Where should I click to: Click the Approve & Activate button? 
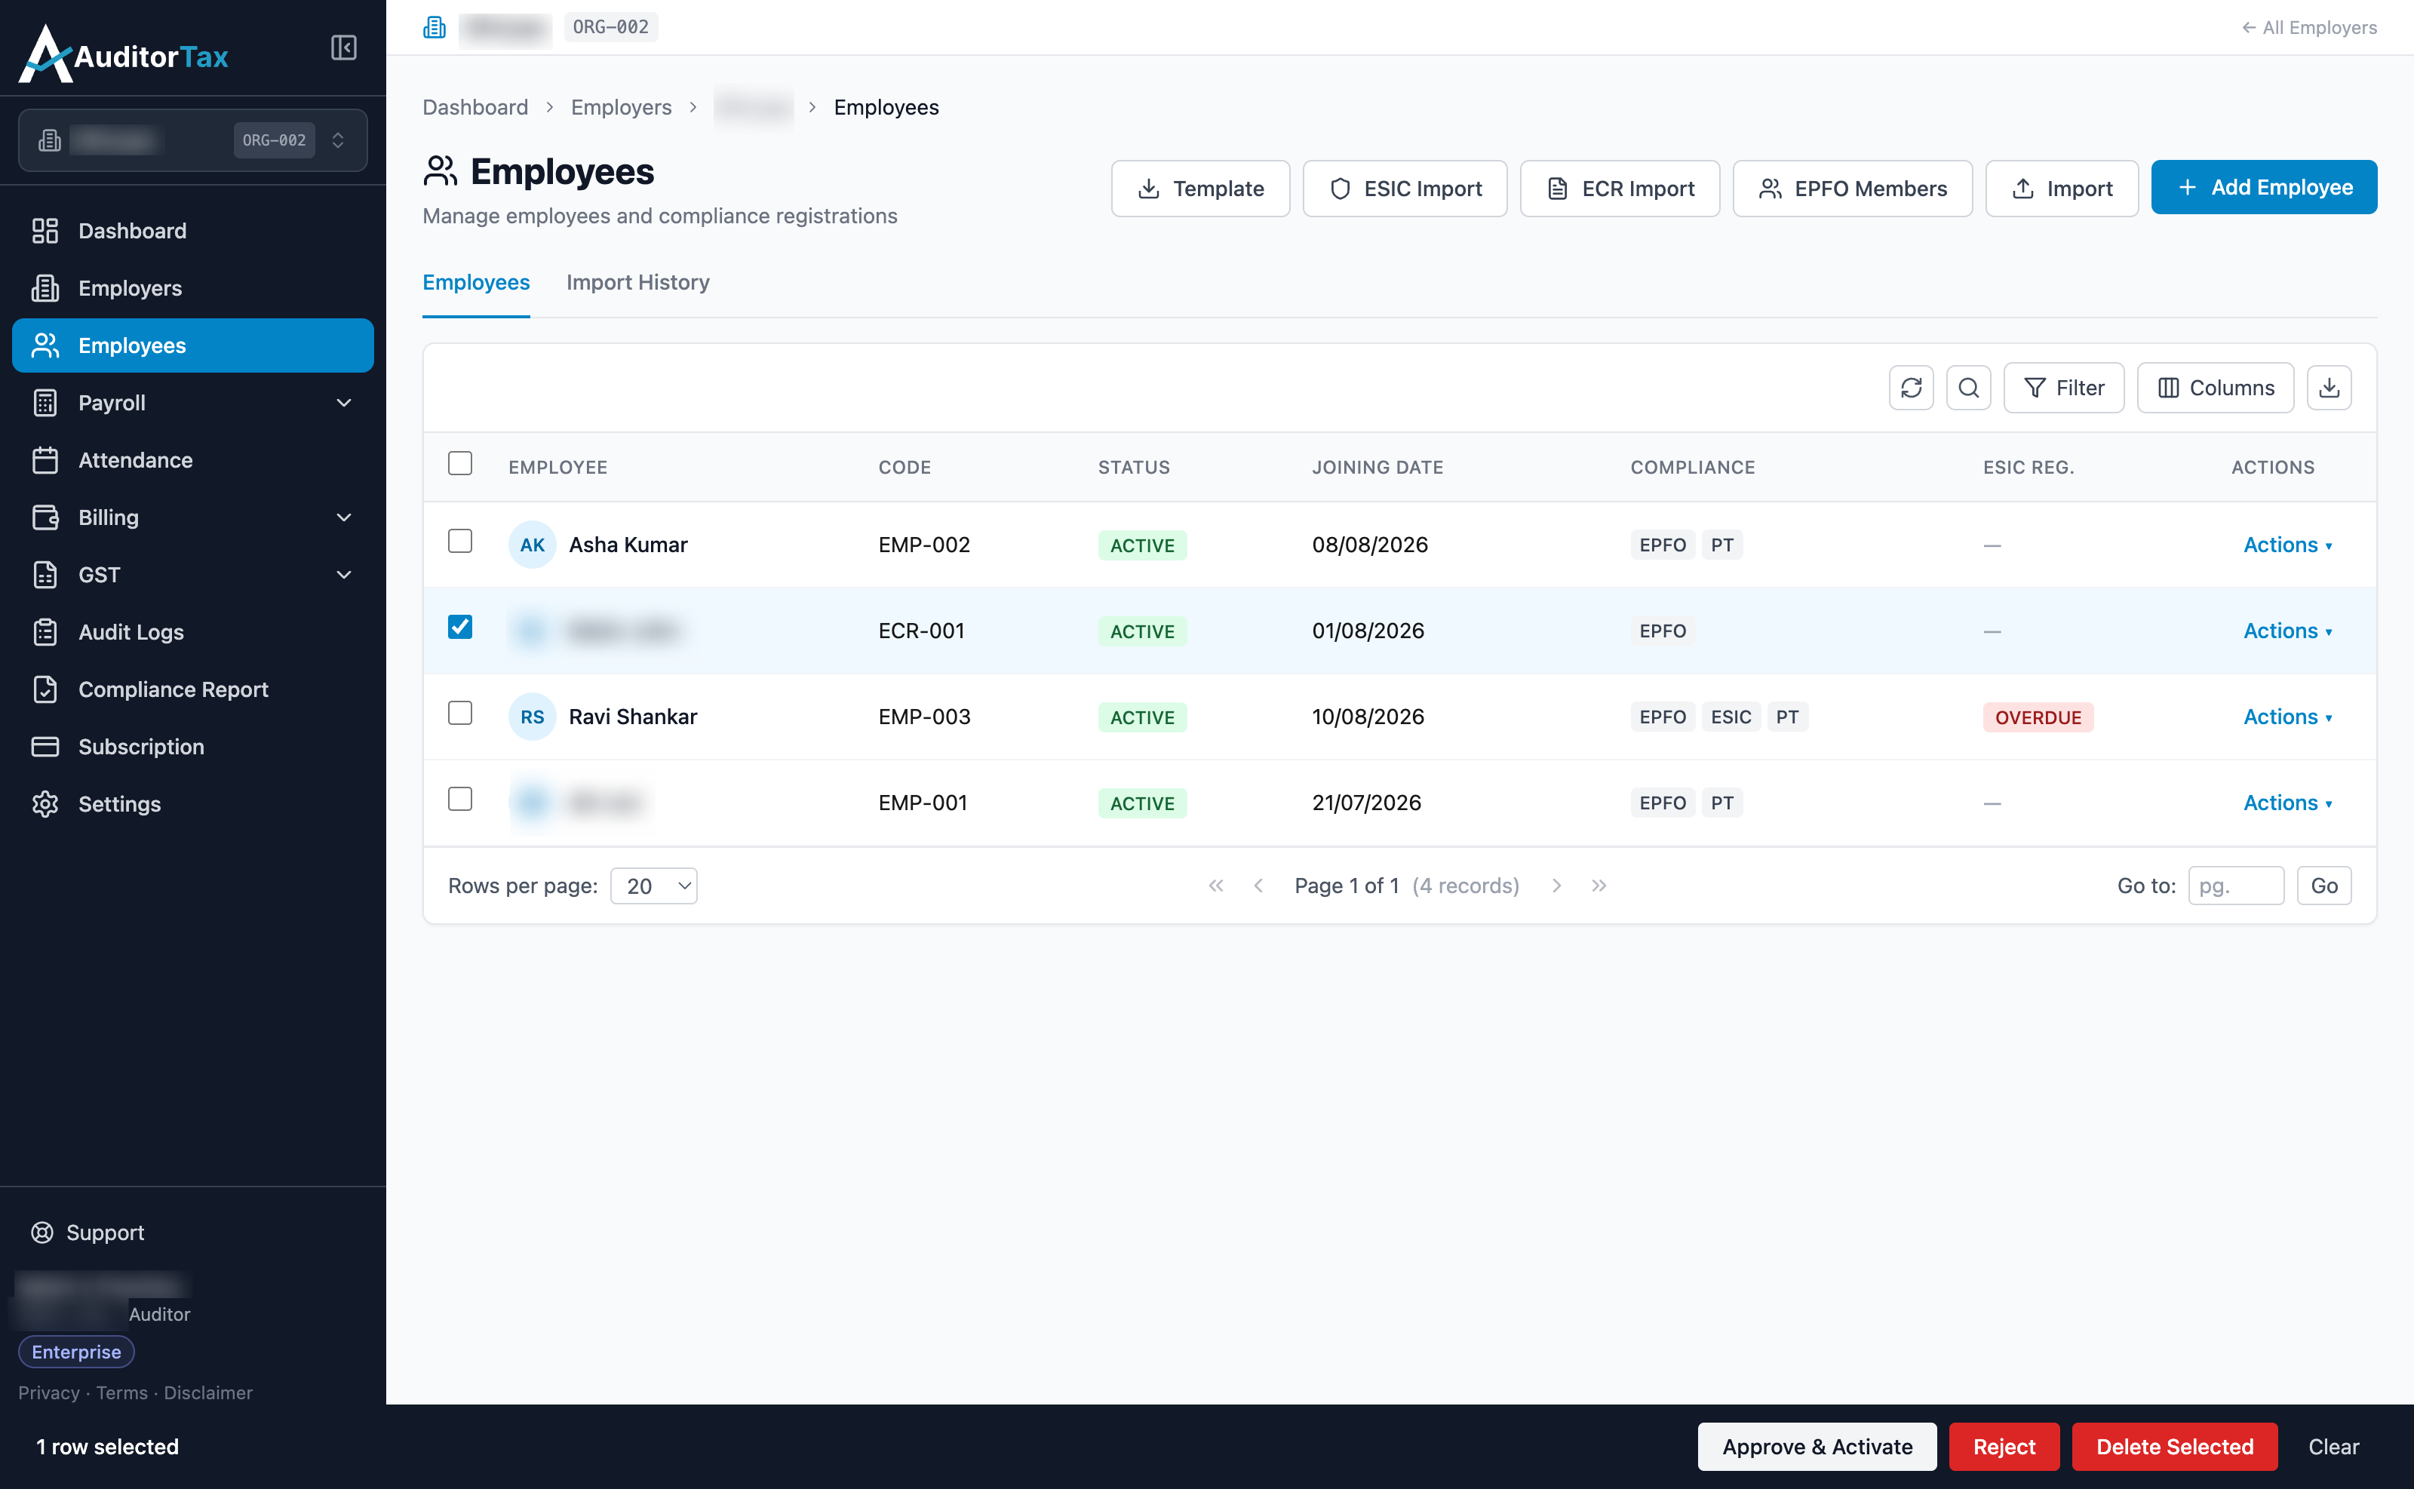coord(1817,1447)
